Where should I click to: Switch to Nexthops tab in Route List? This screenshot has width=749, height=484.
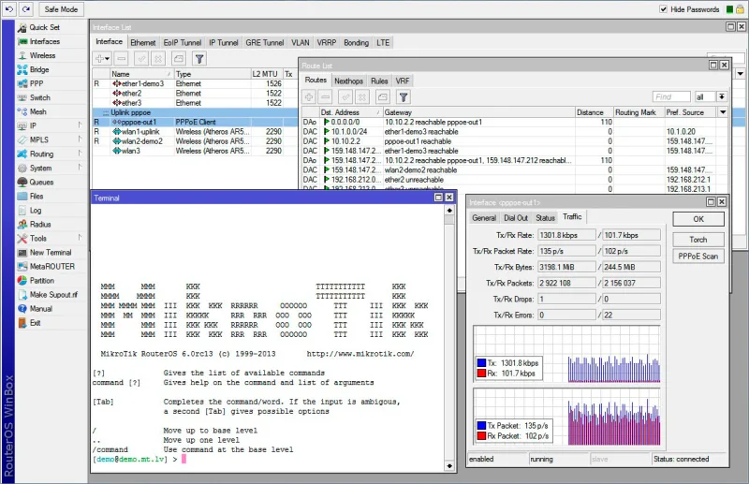point(348,81)
